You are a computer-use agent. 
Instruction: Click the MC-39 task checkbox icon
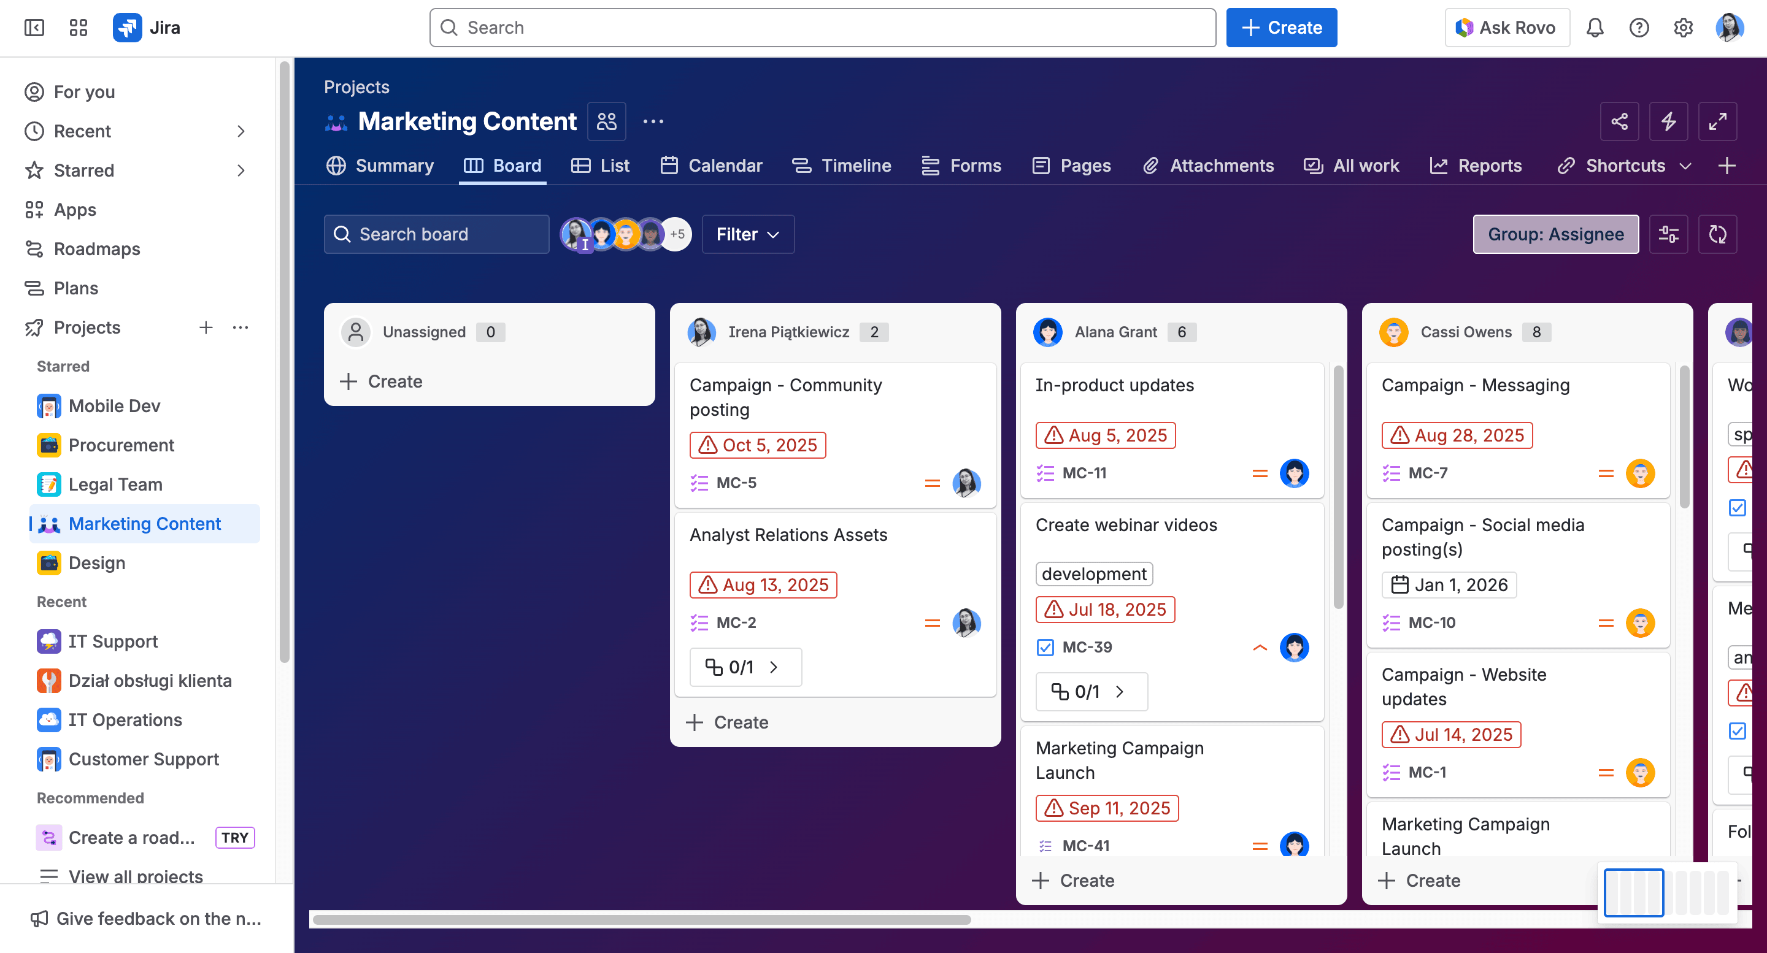[1045, 647]
